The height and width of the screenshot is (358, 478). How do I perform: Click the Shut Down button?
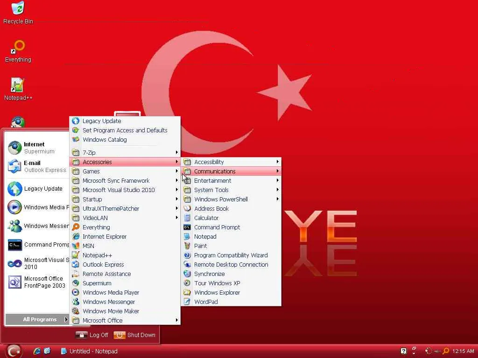click(x=134, y=335)
